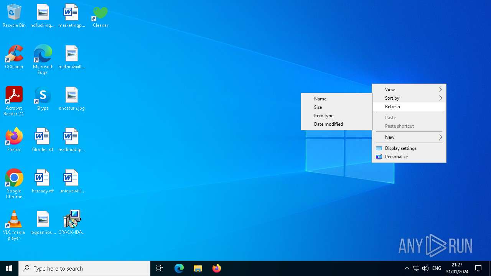
Task: Select the VLC media player shortcut
Action: (x=14, y=226)
